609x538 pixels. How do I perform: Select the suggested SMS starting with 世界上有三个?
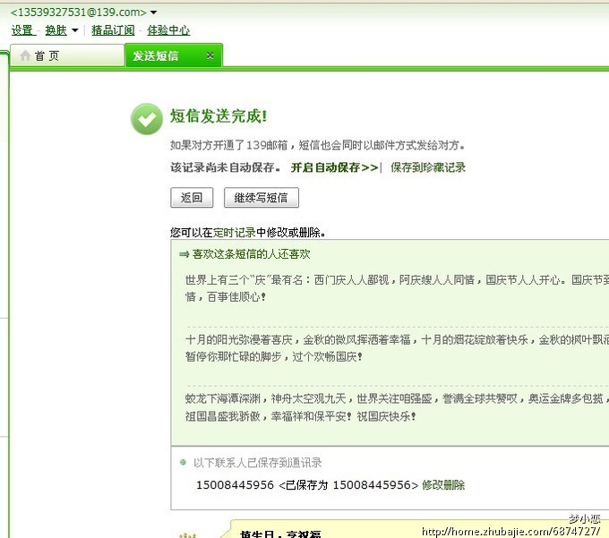394,287
